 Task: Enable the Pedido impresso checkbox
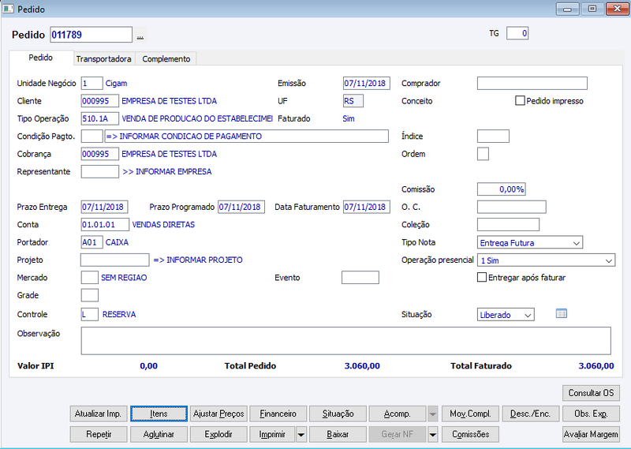[520, 101]
